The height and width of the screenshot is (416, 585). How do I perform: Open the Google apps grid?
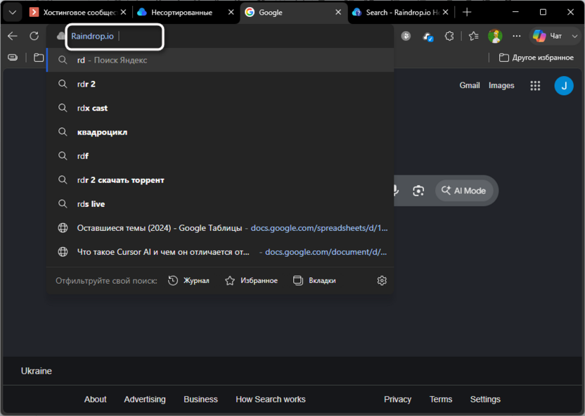coord(535,85)
